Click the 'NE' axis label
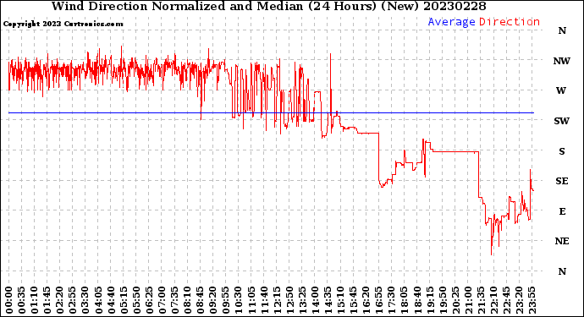 click(562, 242)
